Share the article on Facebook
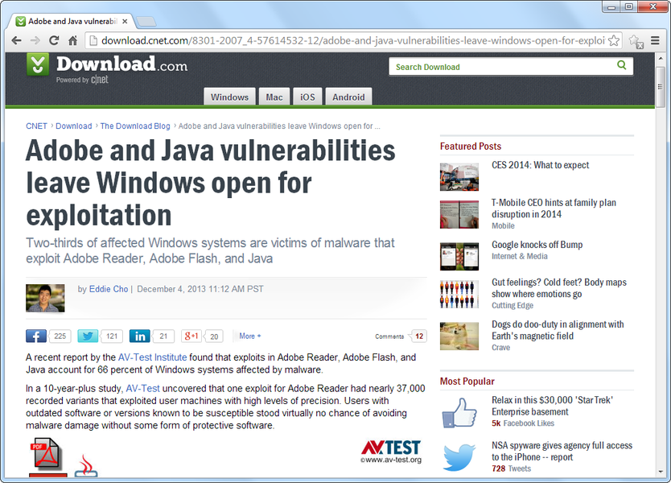 click(x=36, y=336)
